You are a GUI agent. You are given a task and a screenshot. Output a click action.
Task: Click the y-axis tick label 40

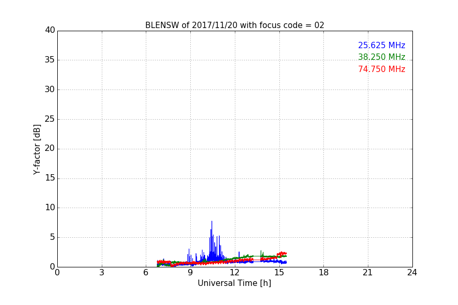50,30
